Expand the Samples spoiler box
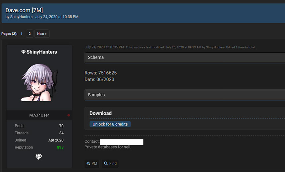Viewport: 285px width, 172px height. point(185,95)
